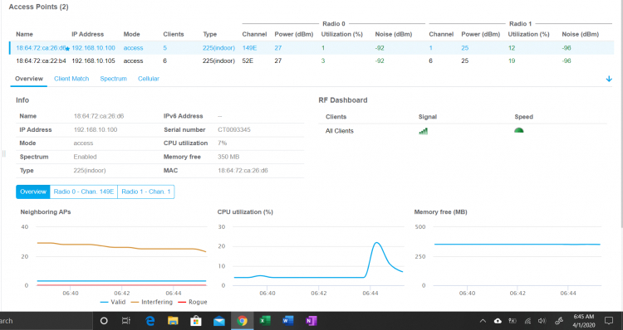Click the pen/link tray icon
623x330 pixels.
559,321
